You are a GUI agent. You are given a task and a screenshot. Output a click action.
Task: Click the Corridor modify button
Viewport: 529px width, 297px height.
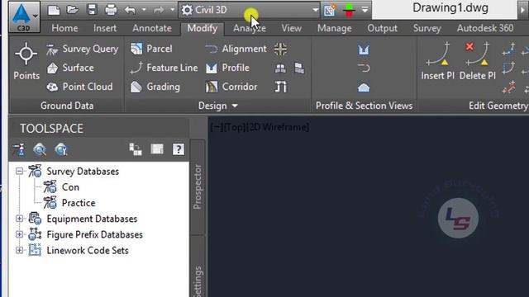(x=231, y=87)
